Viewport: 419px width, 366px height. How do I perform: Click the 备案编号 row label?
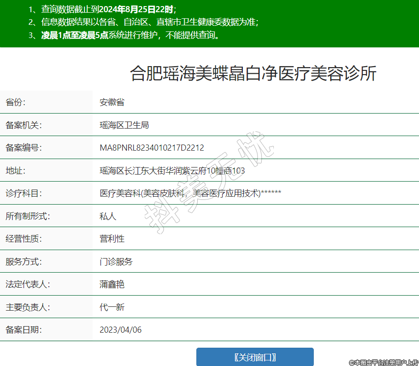[x=23, y=148]
